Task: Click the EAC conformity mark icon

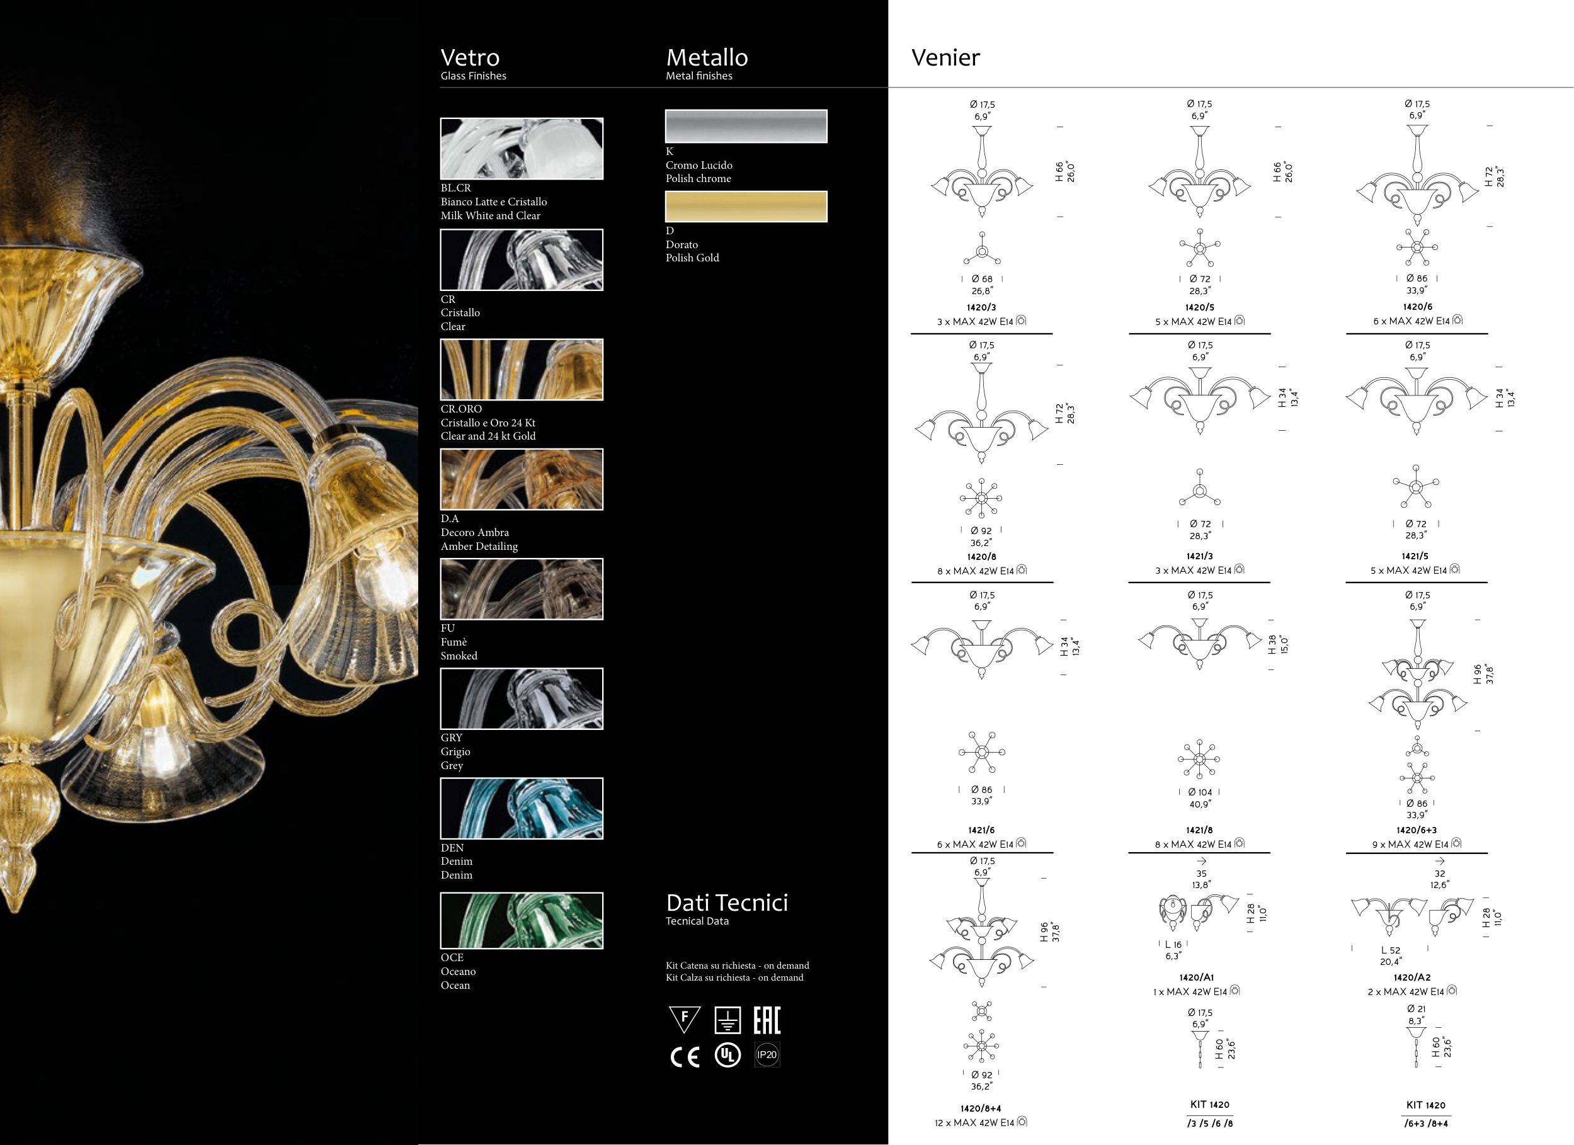Action: (x=767, y=1020)
